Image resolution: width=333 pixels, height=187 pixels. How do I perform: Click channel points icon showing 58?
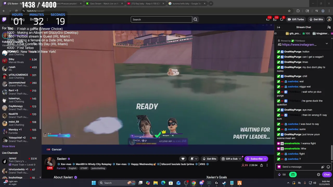coord(282,175)
